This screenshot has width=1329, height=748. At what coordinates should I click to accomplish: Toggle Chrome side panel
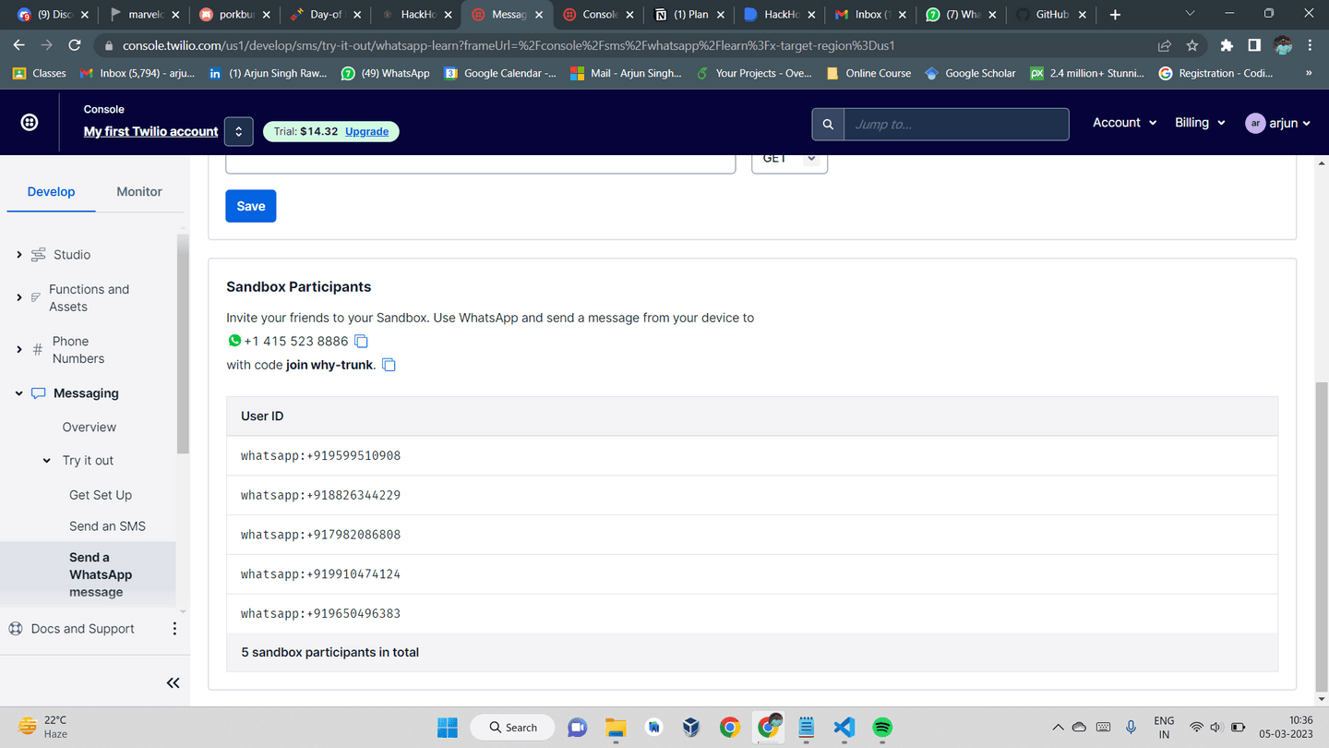1254,45
